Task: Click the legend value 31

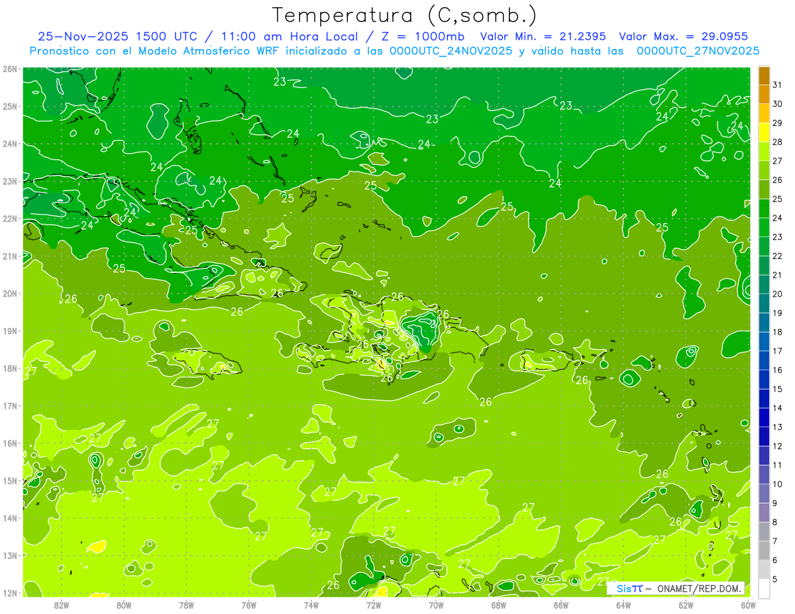Action: point(778,85)
